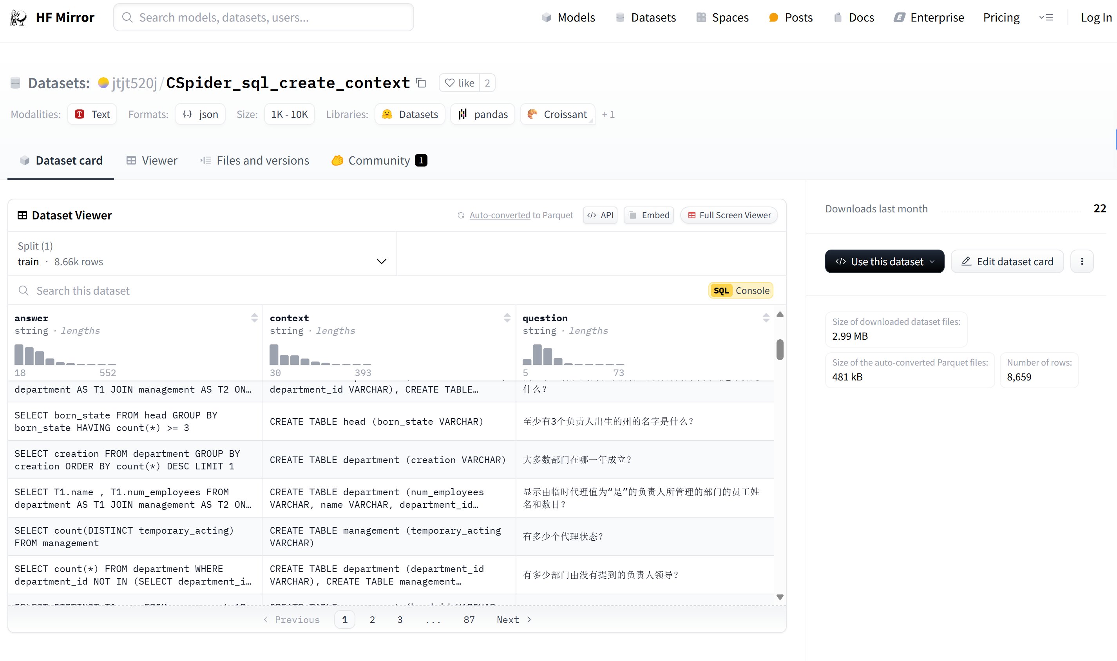Go to page 2 of results
1117x661 pixels.
click(372, 619)
